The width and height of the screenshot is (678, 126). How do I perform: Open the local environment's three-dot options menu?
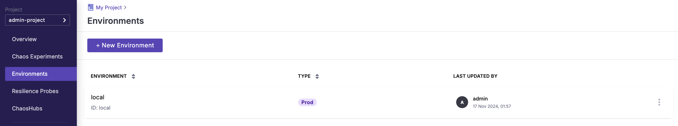[x=659, y=102]
